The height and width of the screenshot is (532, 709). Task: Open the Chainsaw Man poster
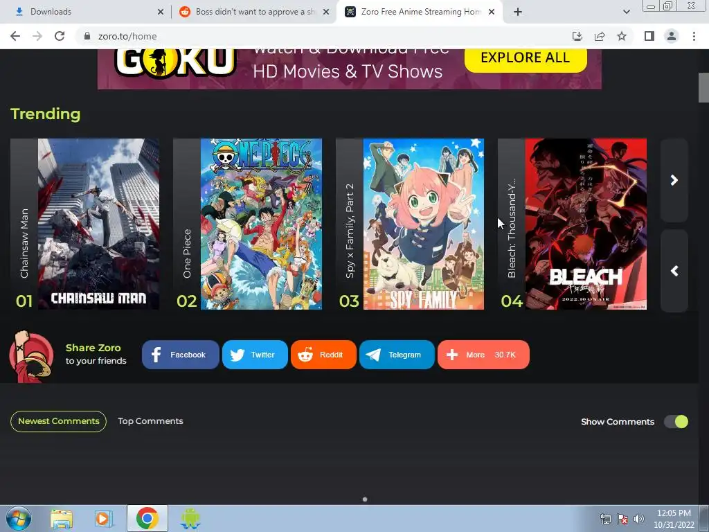point(98,224)
